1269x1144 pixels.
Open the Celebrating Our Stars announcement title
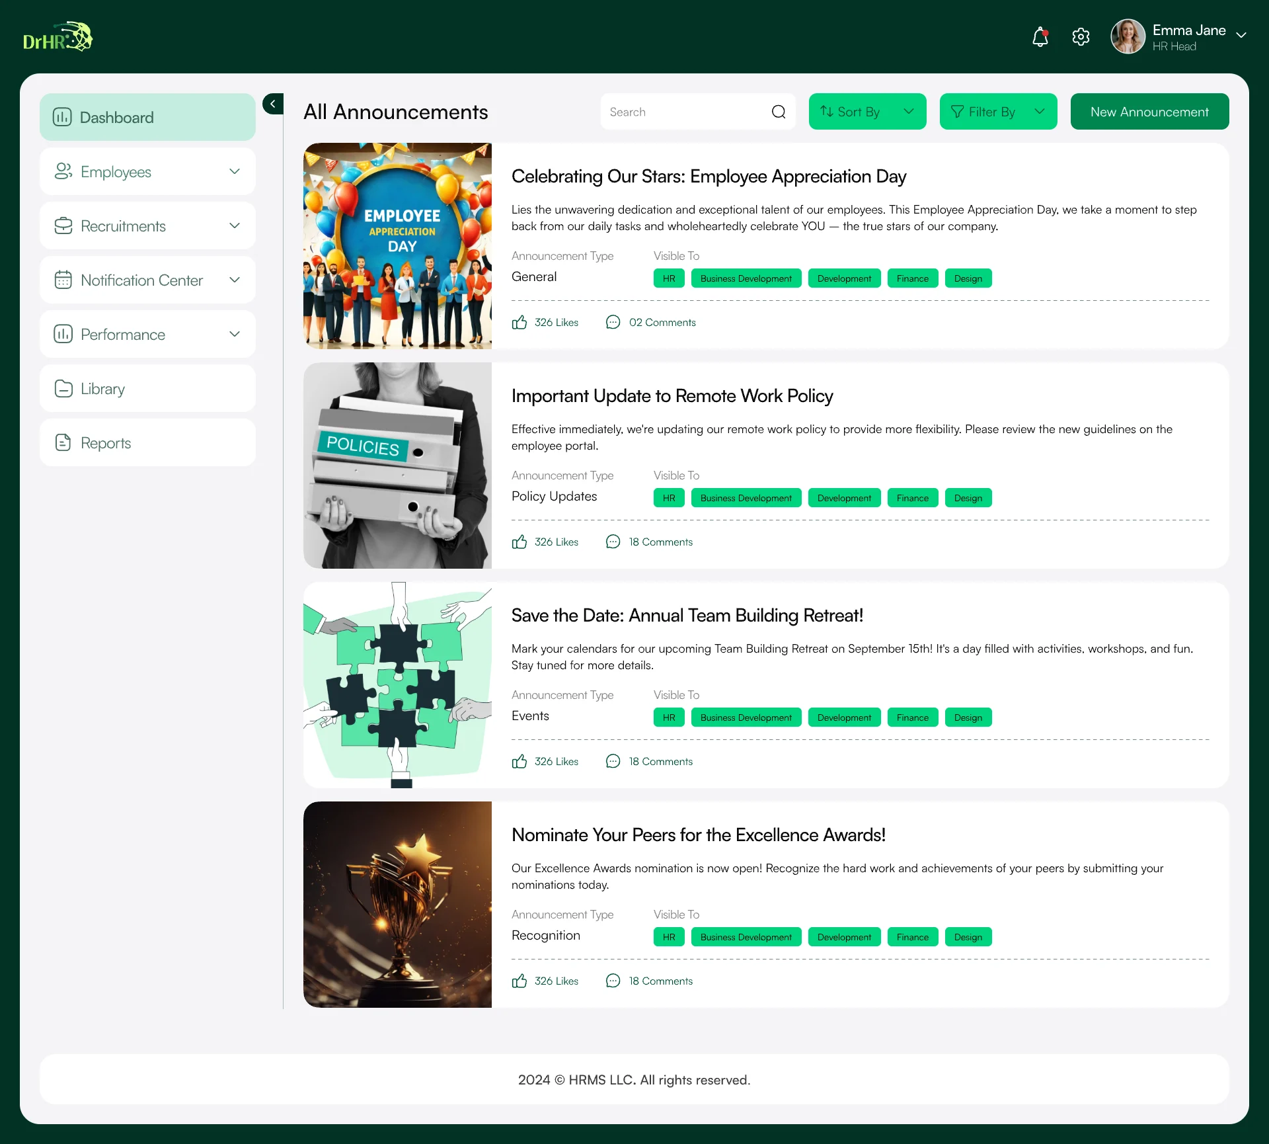709,177
